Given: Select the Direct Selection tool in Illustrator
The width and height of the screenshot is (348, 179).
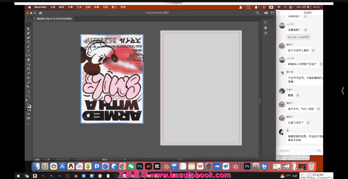Looking at the screenshot, I should coord(29,29).
